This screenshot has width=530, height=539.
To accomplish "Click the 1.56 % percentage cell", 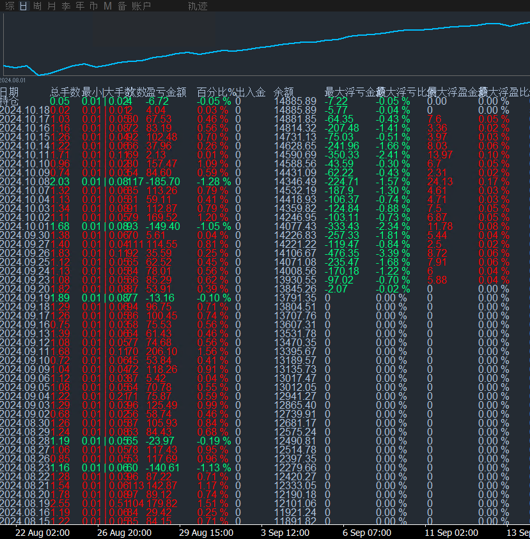I will (x=213, y=351).
